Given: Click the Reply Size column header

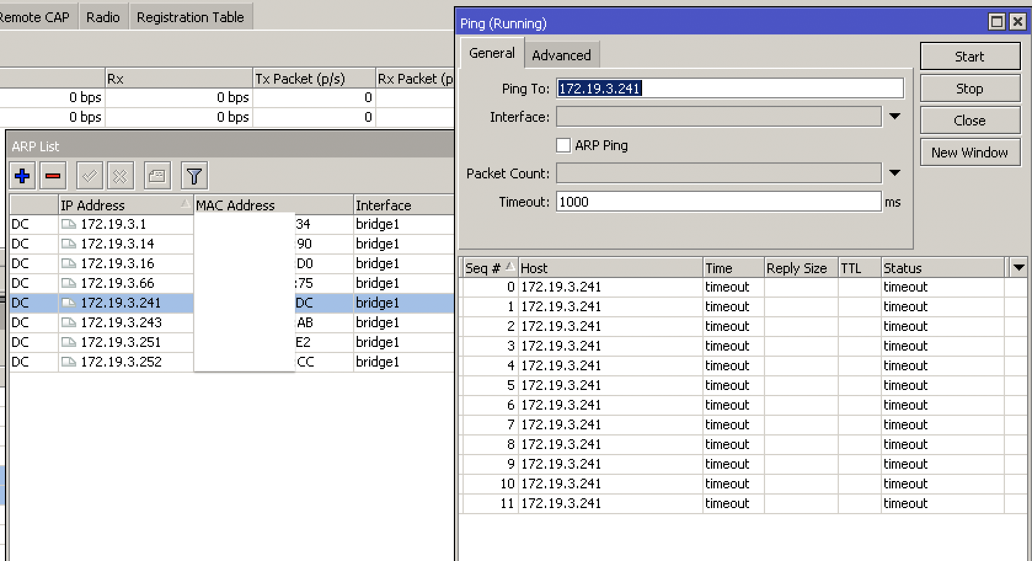Looking at the screenshot, I should [801, 268].
